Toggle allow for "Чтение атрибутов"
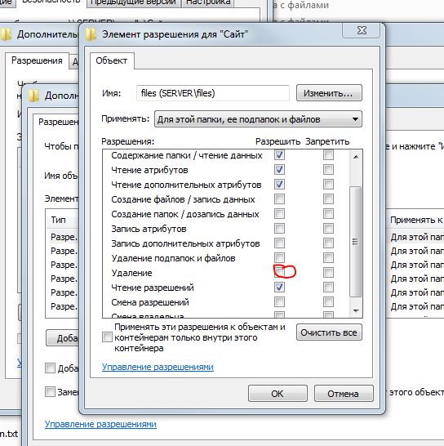The height and width of the screenshot is (446, 444). point(279,170)
